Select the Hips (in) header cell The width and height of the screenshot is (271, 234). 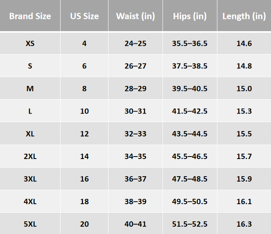coord(190,16)
